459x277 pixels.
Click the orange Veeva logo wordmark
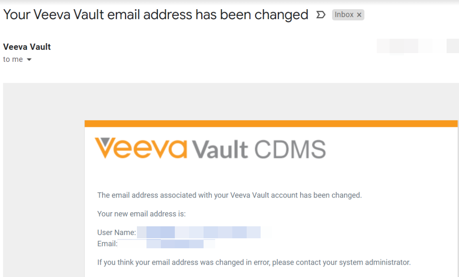coord(140,148)
